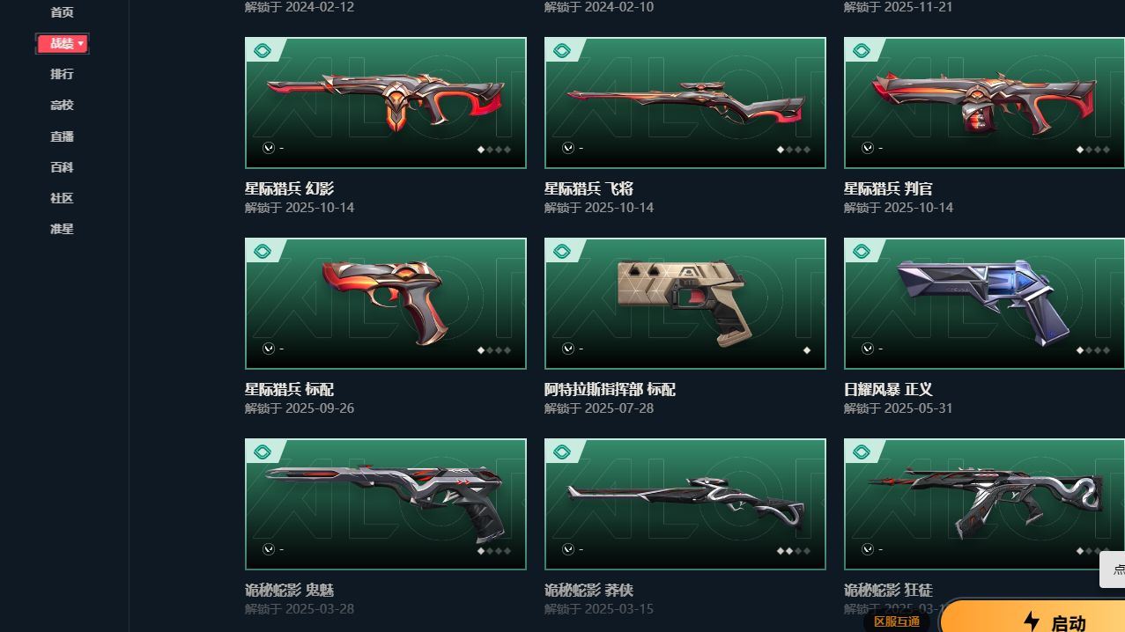Click rarity badge icon on 诡秘蛇影 鬼魅 card
The image size is (1125, 632).
[262, 452]
